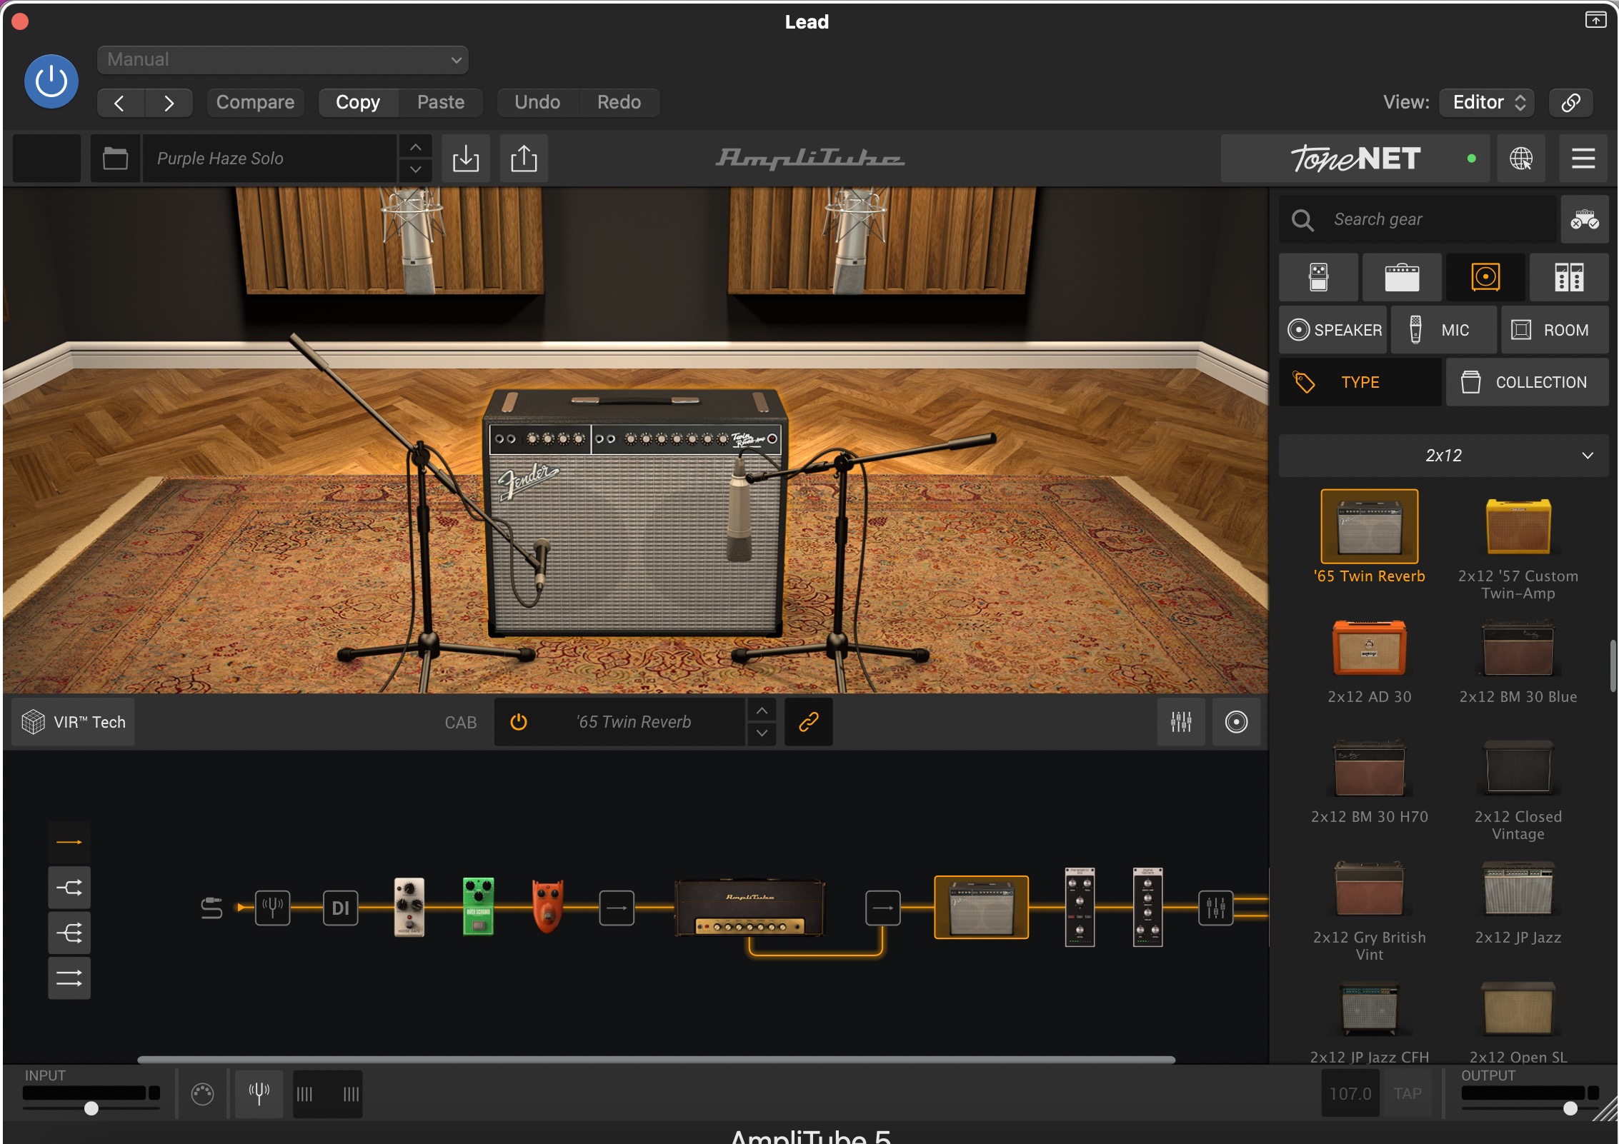The width and height of the screenshot is (1619, 1144).
Task: Step to the previous AmpliTube preset
Action: coord(415,147)
